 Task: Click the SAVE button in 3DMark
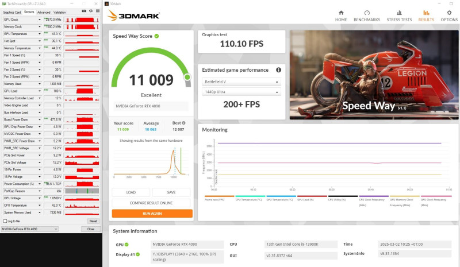point(171,192)
